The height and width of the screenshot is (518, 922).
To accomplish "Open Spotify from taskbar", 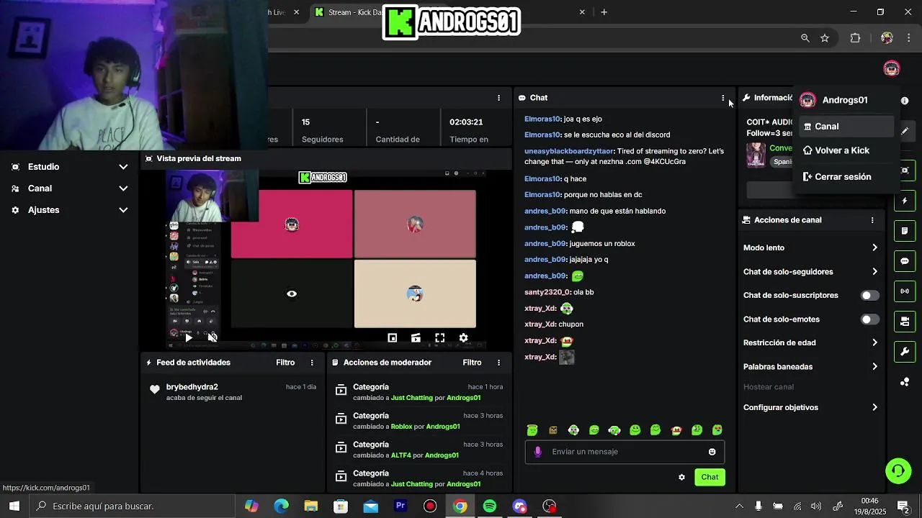I will point(490,506).
